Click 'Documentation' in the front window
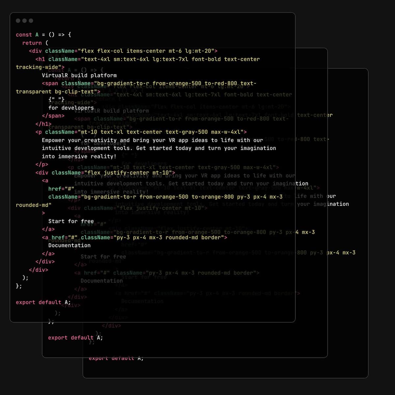 [69, 246]
